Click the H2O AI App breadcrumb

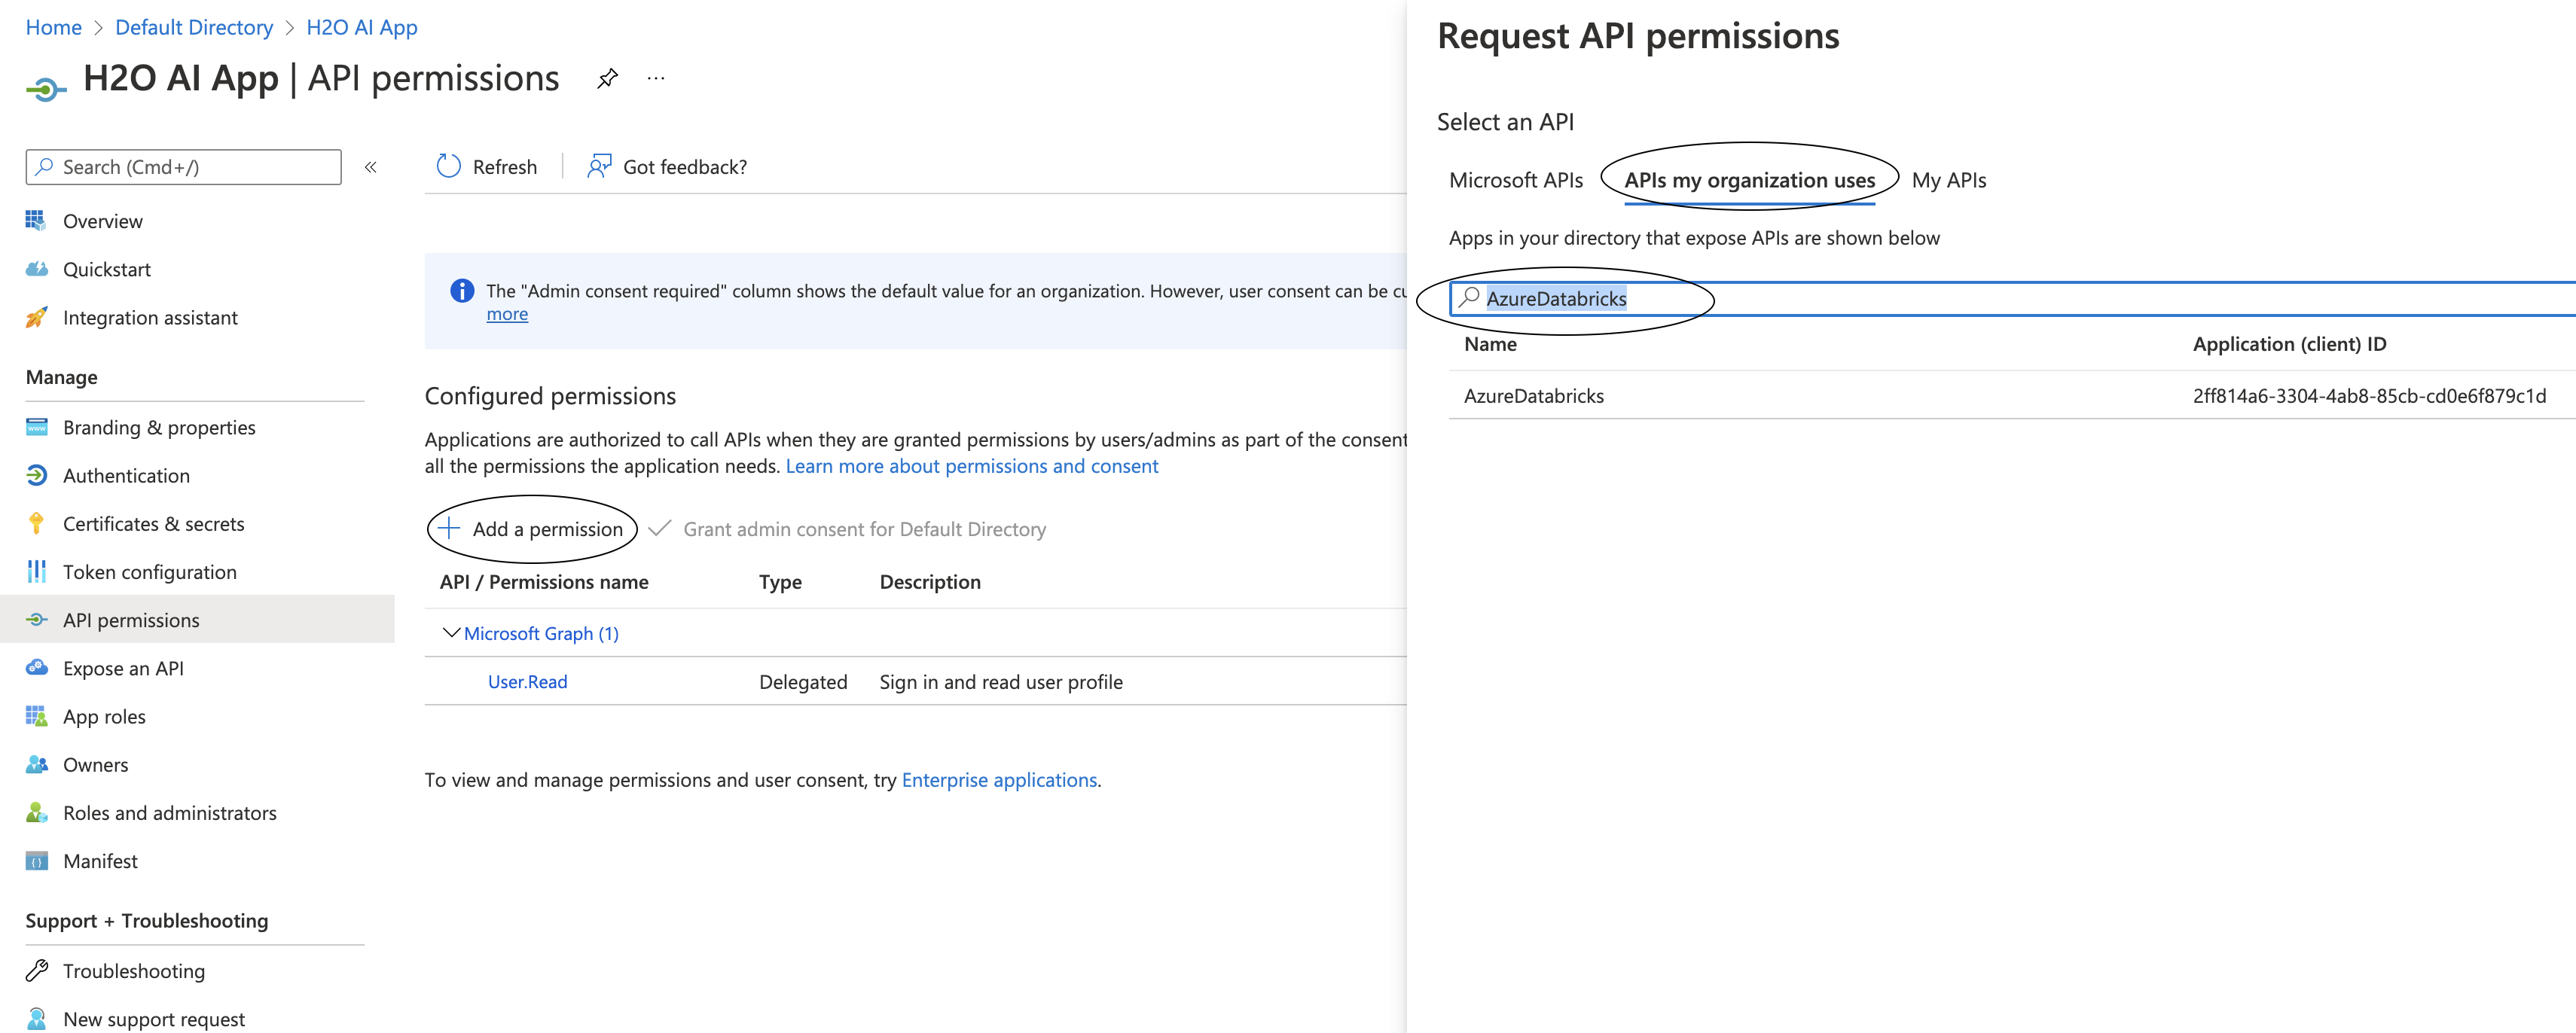coord(362,27)
